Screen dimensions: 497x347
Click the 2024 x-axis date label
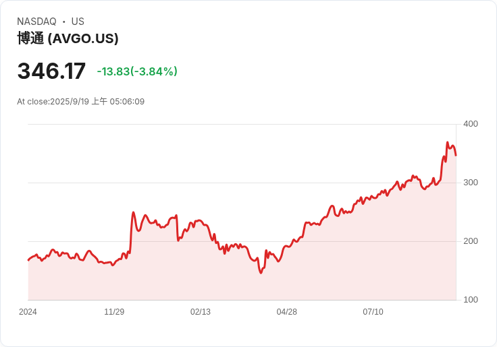28,312
